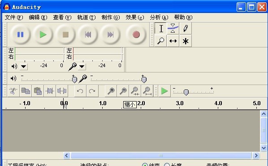Open the 轨道(T) menu
This screenshot has width=268, height=166.
click(x=86, y=17)
